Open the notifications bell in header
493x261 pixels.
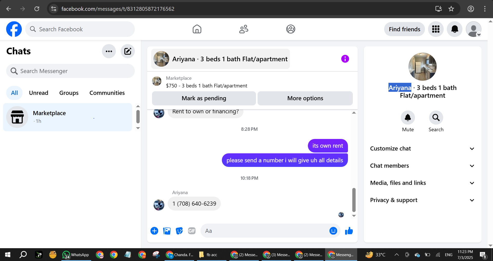[454, 29]
